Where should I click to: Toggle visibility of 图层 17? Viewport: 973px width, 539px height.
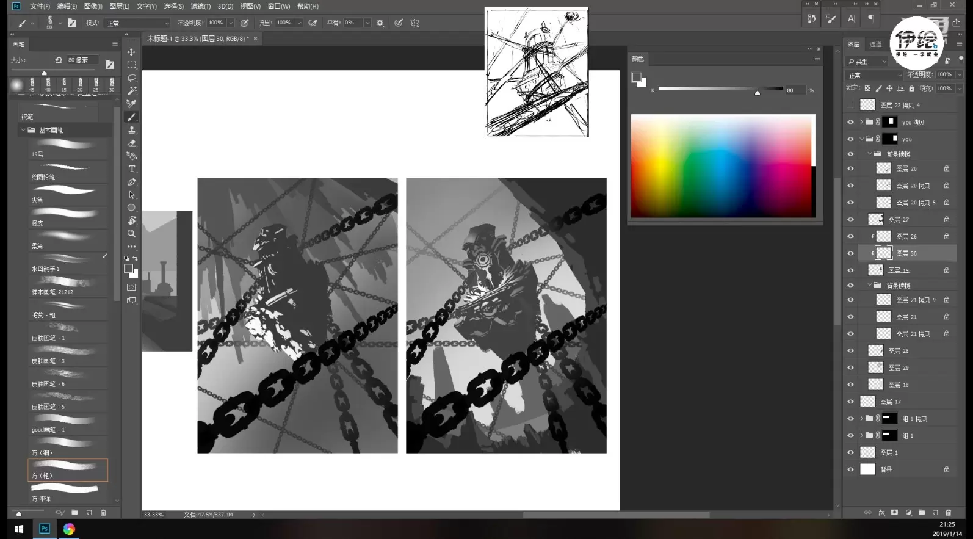(850, 402)
